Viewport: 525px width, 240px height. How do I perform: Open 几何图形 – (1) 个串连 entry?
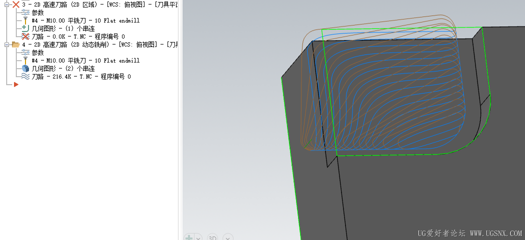click(x=63, y=29)
